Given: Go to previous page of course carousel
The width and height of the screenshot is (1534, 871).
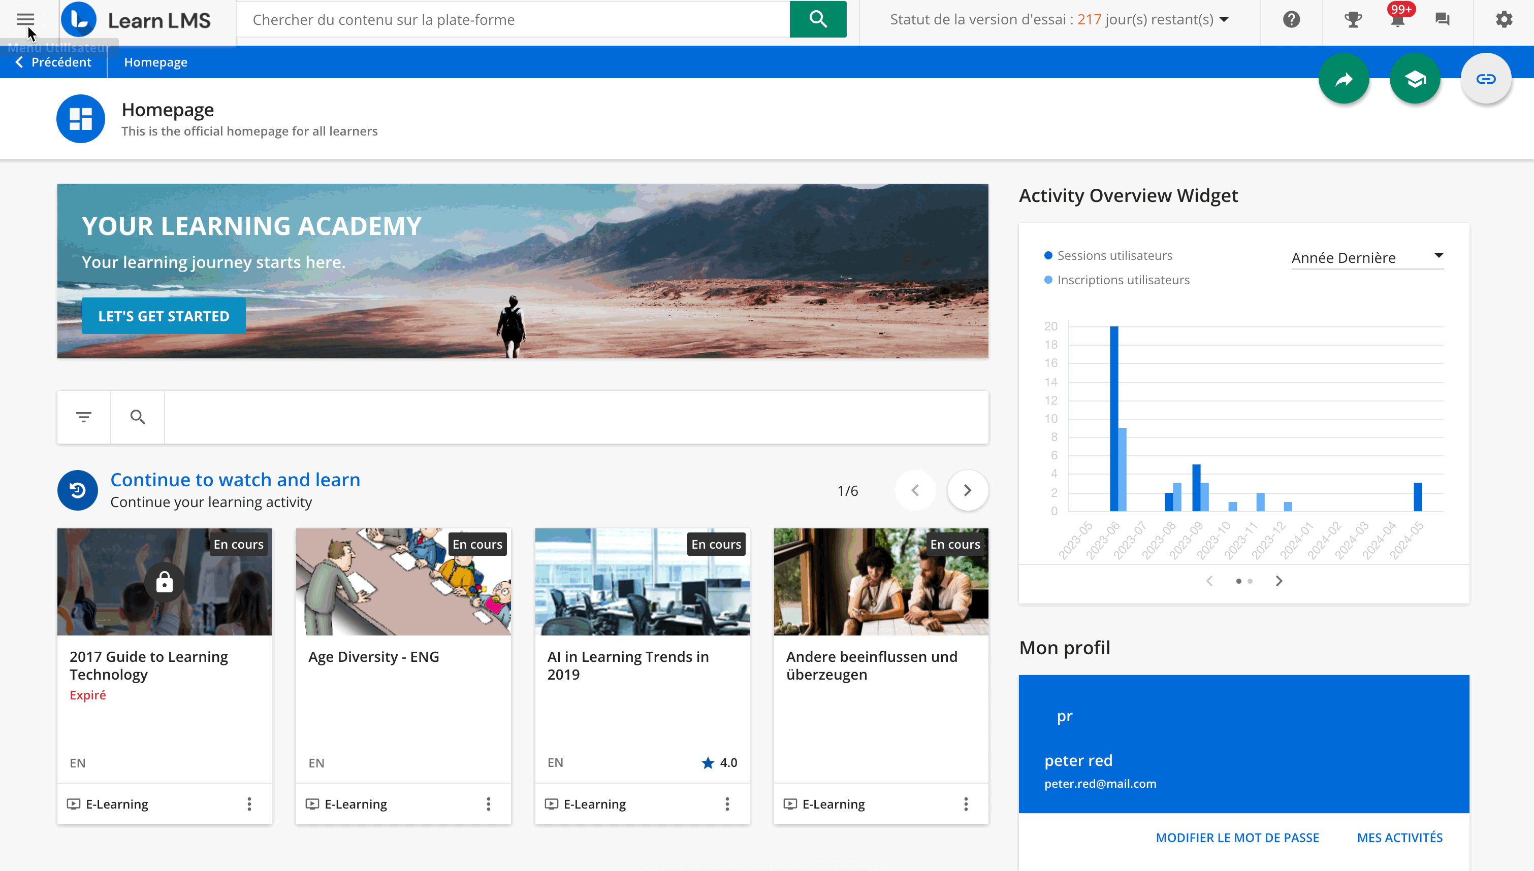Looking at the screenshot, I should (915, 490).
